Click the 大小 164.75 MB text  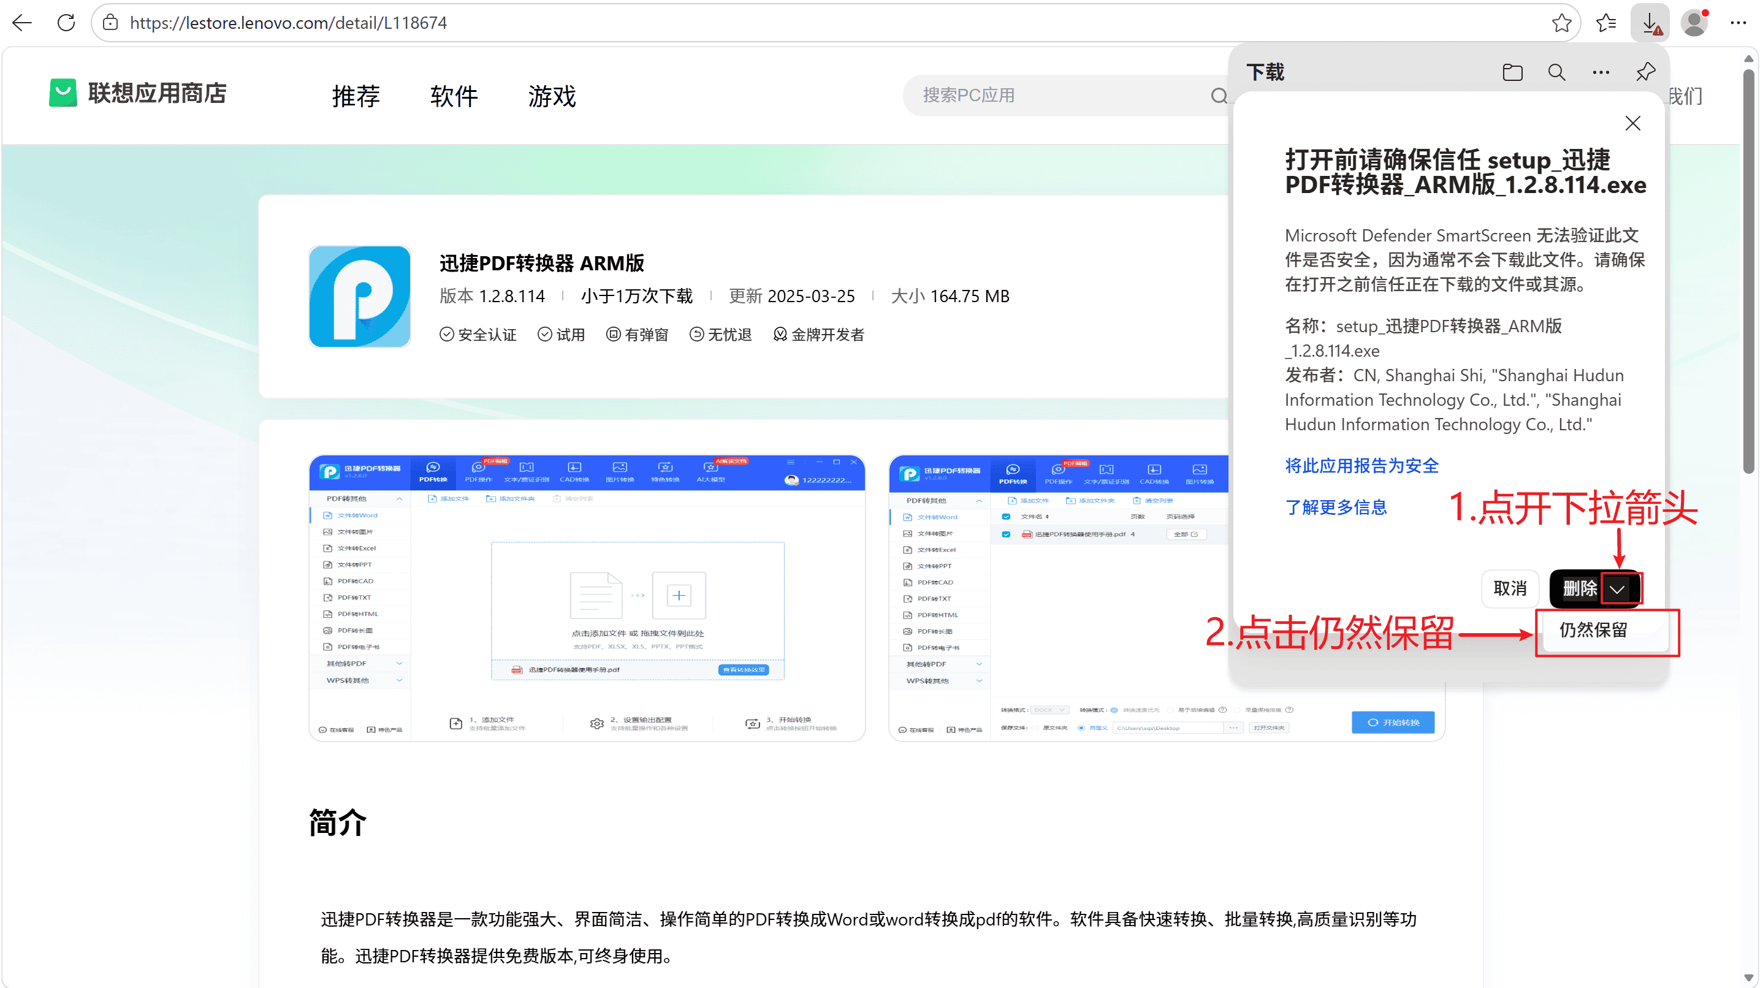pyautogui.click(x=950, y=296)
